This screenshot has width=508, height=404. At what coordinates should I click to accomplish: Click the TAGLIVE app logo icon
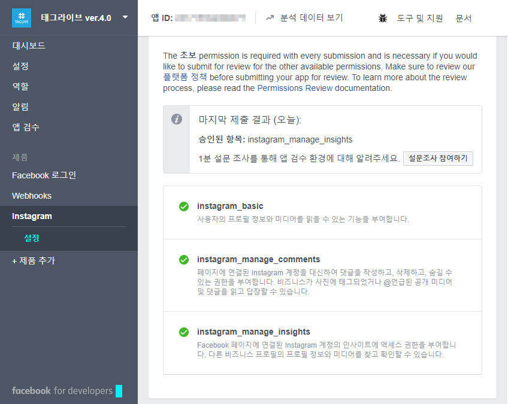[22, 18]
